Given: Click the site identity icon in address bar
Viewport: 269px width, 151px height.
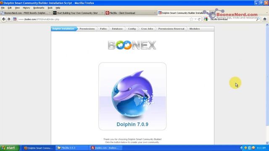Looking at the screenshot, I should (x=15, y=19).
